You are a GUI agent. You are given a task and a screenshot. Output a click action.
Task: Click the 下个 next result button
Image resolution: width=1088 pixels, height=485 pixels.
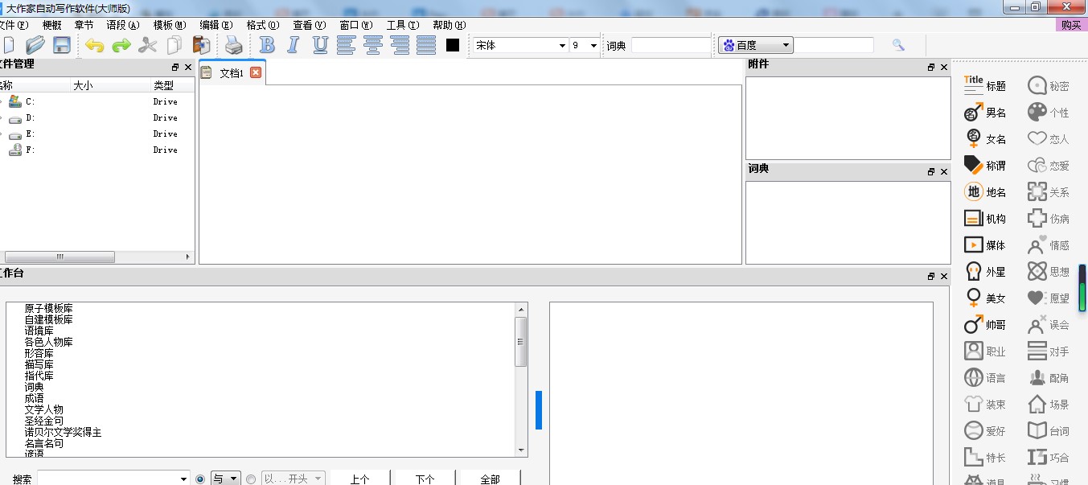point(425,479)
